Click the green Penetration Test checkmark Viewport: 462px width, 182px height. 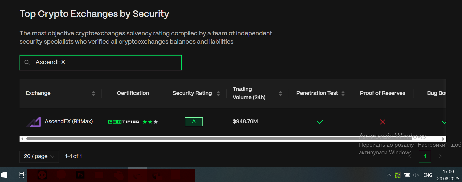pyautogui.click(x=320, y=122)
